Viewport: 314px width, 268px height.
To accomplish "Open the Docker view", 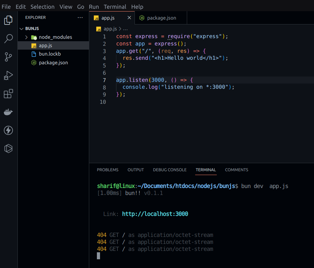I will (8, 112).
